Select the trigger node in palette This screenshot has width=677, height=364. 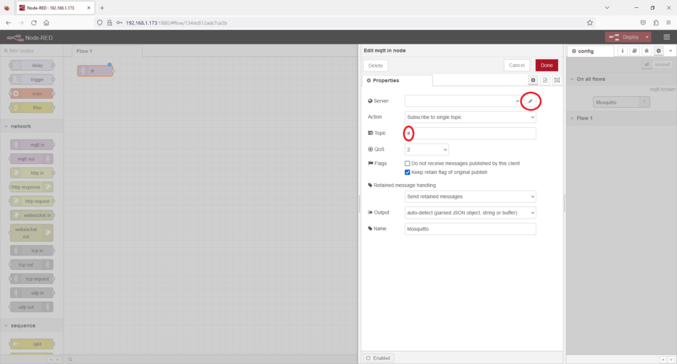32,79
